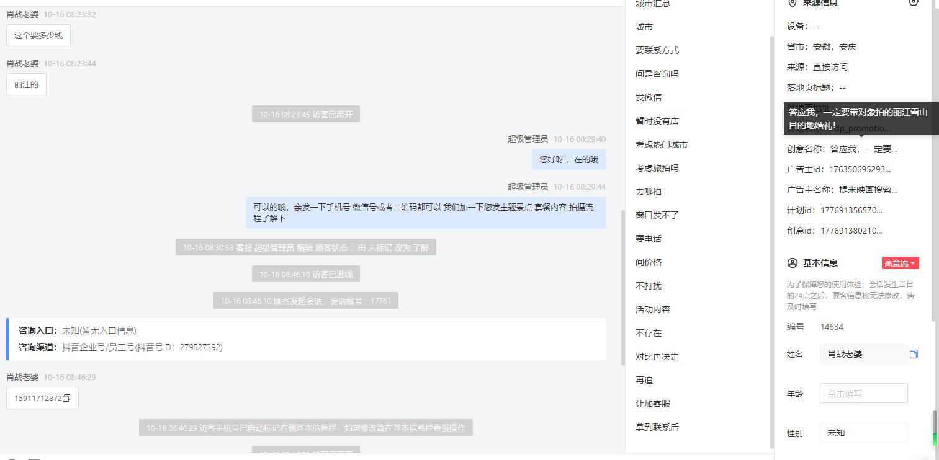Click the 来源信息 location pin icon
939x460 pixels.
(792, 3)
